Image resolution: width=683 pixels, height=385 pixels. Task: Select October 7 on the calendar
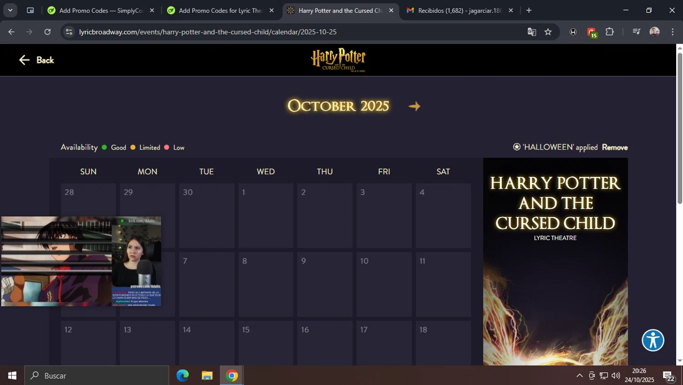[x=207, y=285]
